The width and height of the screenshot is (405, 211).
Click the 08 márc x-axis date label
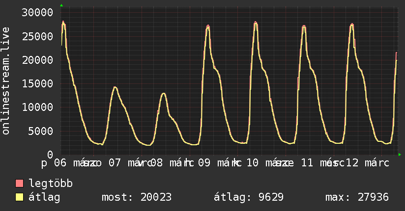(173, 163)
